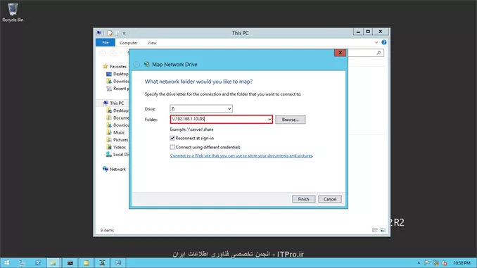
Task: Open the yellow notes app on taskbar
Action: (87, 263)
